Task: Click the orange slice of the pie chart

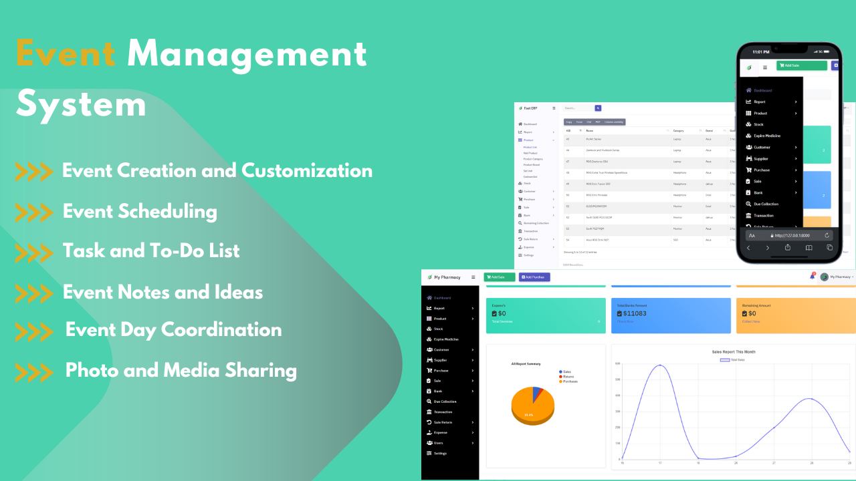Action: point(532,406)
